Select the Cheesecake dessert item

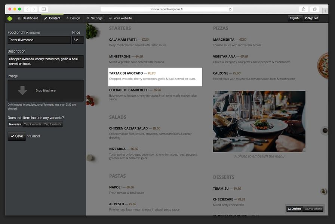[x=229, y=202]
